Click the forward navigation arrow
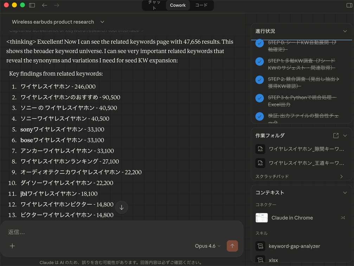354x266 pixels. point(57,5)
